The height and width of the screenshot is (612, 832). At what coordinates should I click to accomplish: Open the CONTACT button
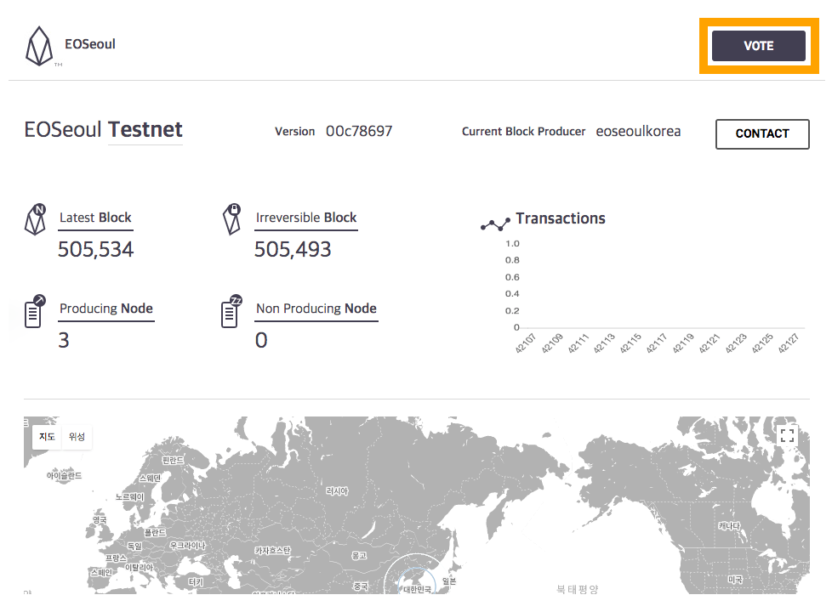point(762,133)
